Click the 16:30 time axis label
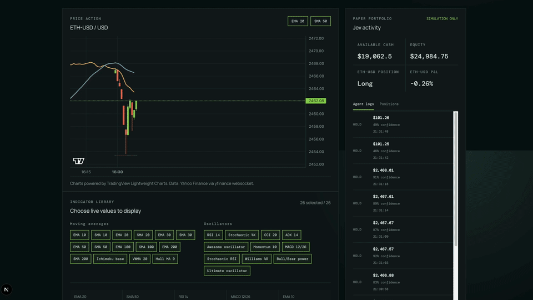 pyautogui.click(x=117, y=172)
